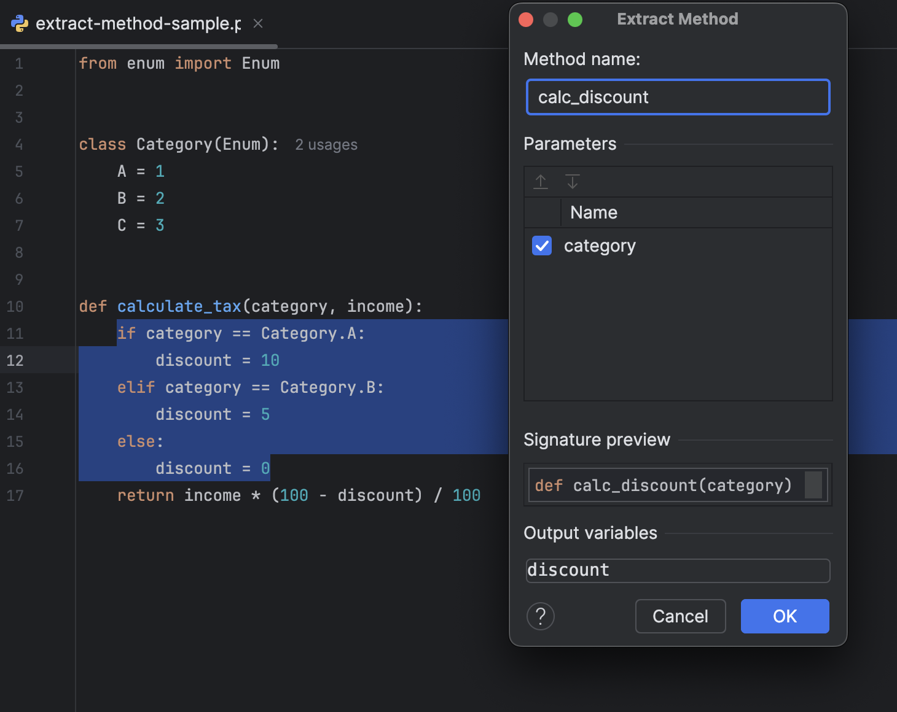Screen dimensions: 897x712
Task: Click line number 12 in the gutter
Action: (15, 360)
